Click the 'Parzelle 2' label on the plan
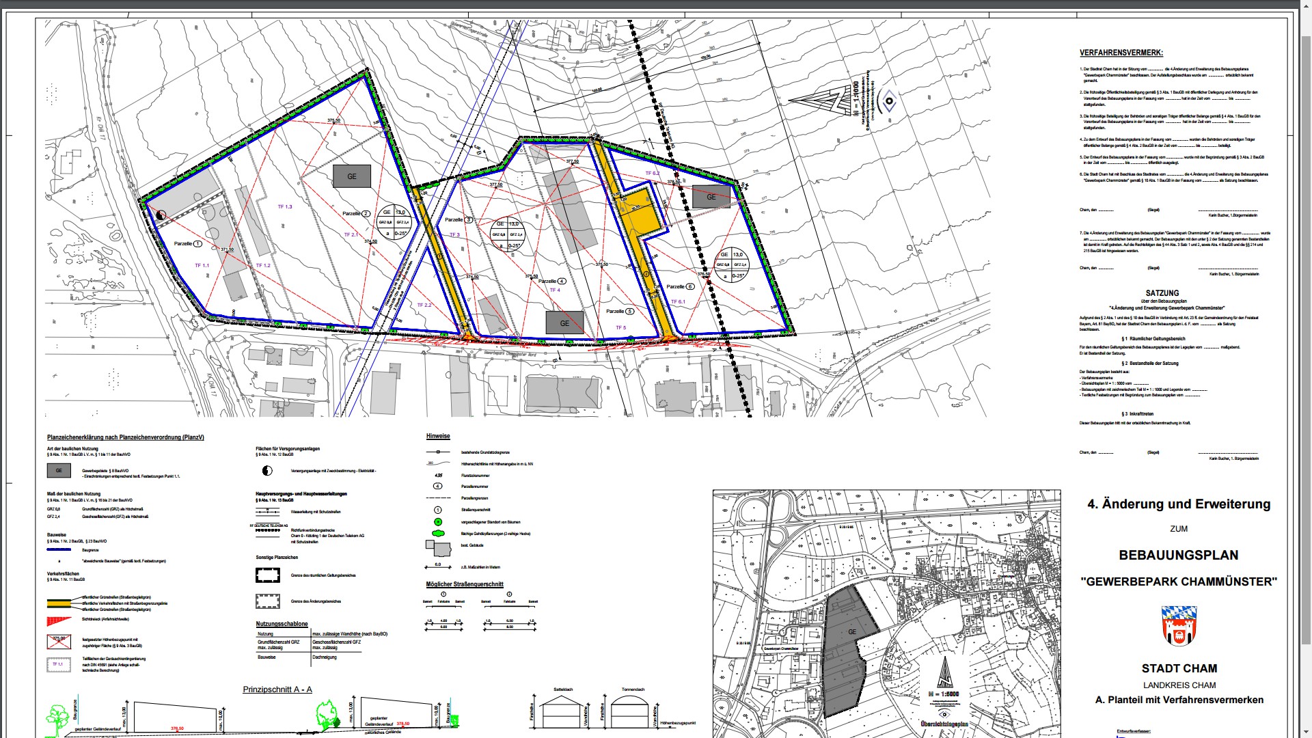 coord(355,214)
